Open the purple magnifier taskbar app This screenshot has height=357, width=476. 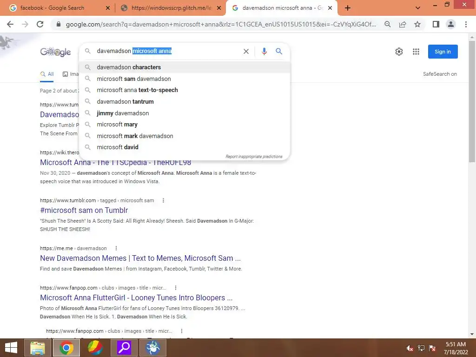[124, 348]
